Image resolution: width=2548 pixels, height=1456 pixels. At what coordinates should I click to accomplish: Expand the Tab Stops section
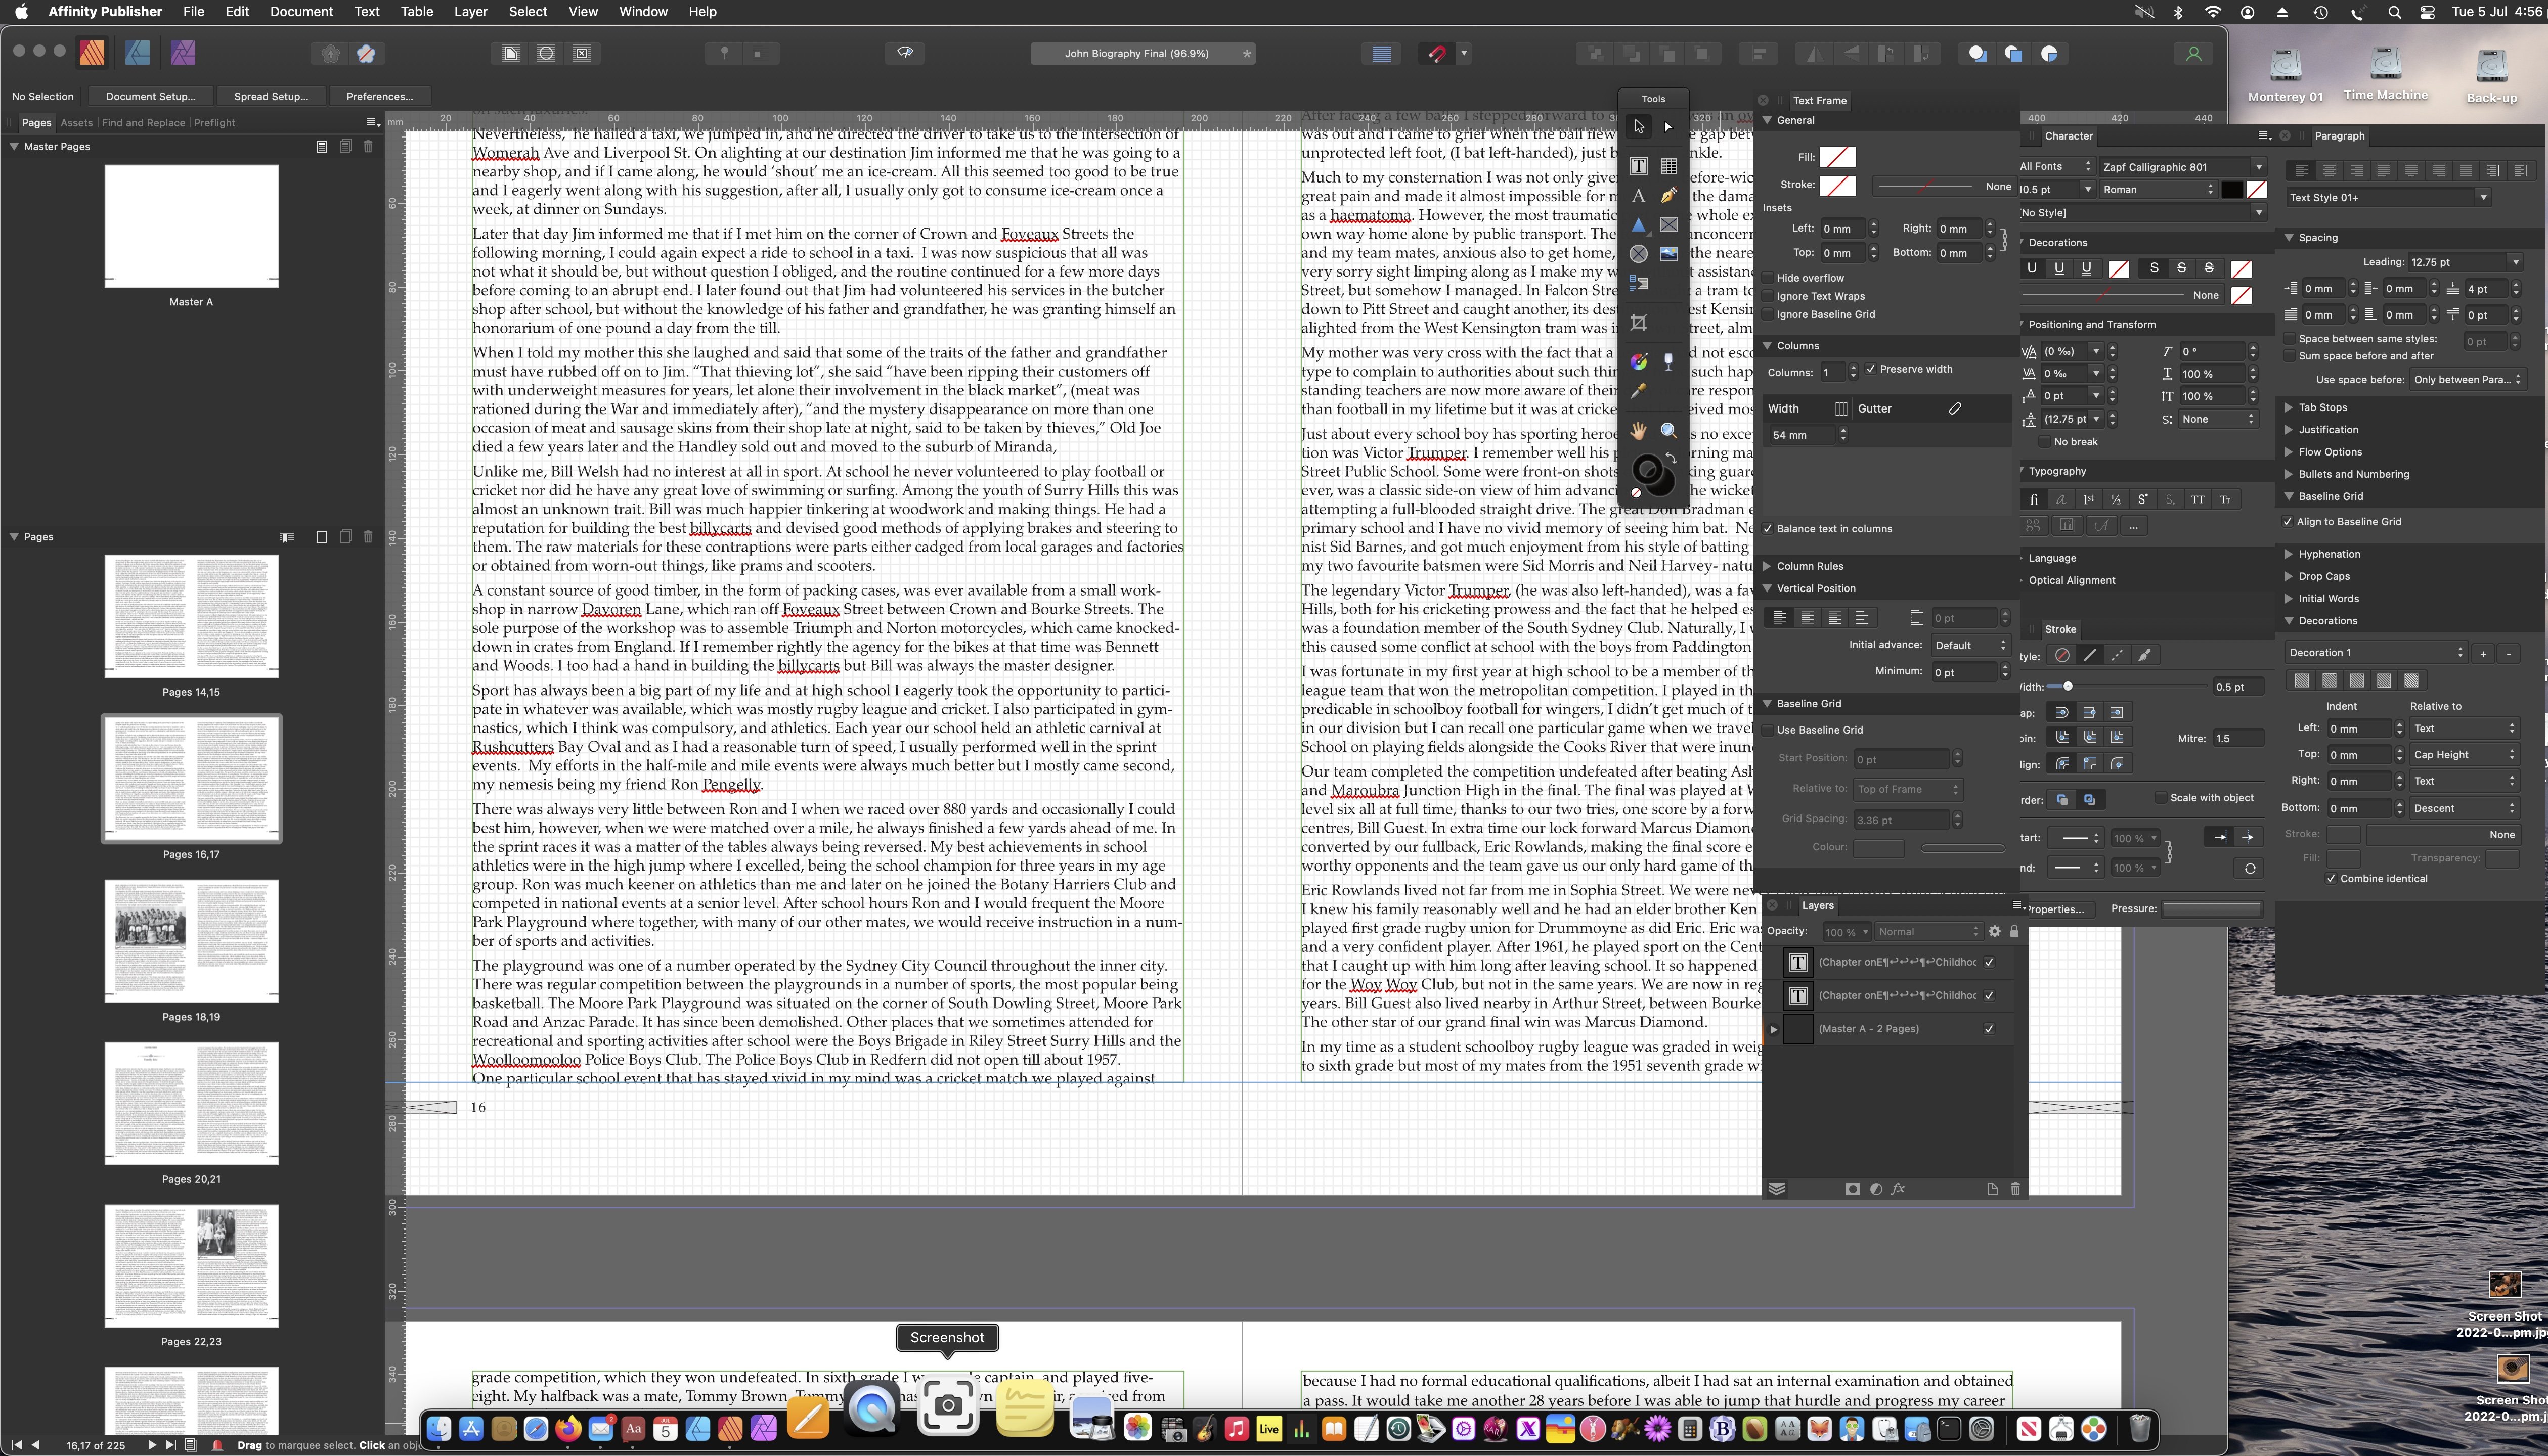pyautogui.click(x=2288, y=407)
